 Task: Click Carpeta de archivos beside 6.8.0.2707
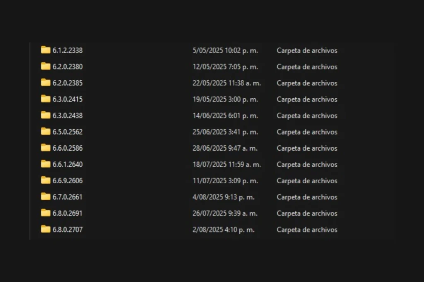coord(306,230)
